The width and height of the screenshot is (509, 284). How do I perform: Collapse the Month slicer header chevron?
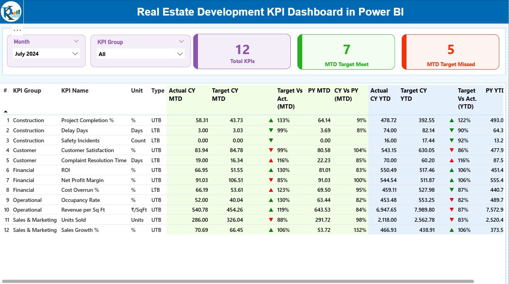point(76,41)
